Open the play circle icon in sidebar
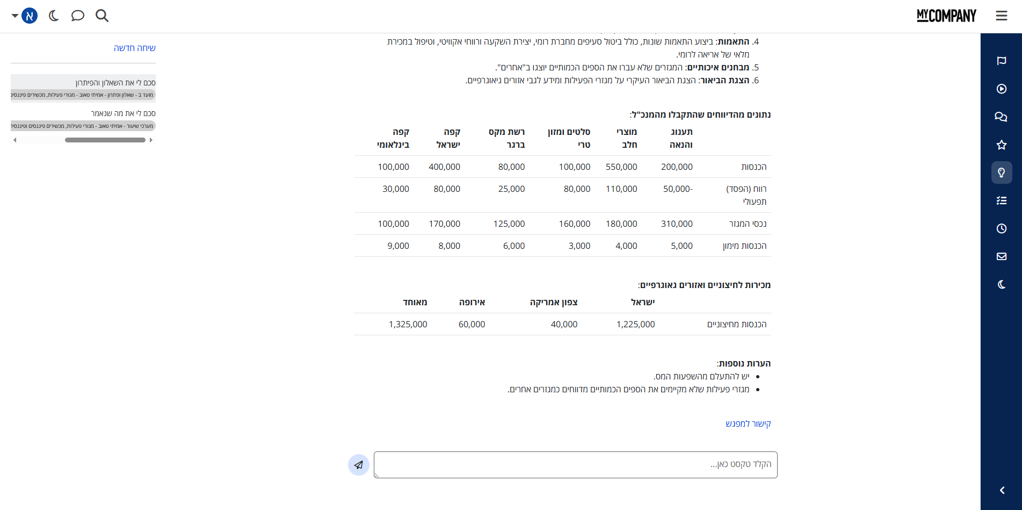The height and width of the screenshot is (510, 1022). pos(1001,89)
